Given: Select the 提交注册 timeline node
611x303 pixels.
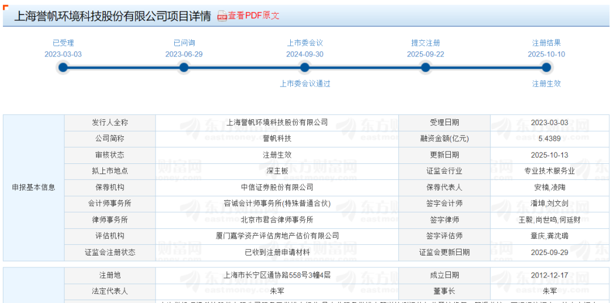Looking at the screenshot, I should (425, 68).
